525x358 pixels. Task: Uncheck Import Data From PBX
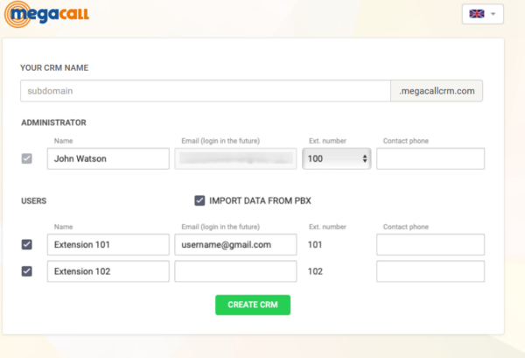click(199, 200)
